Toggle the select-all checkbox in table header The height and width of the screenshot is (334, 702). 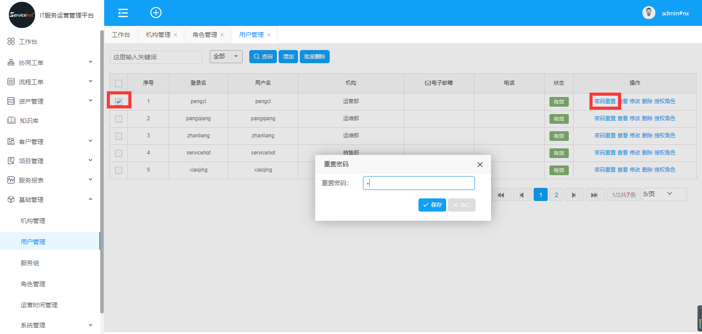tap(119, 83)
